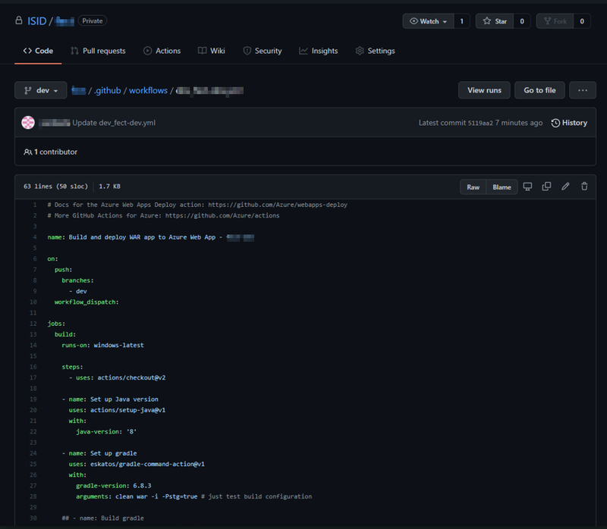Click the '## - name: Build gradle' comment line
The height and width of the screenshot is (529, 607).
coord(102,518)
